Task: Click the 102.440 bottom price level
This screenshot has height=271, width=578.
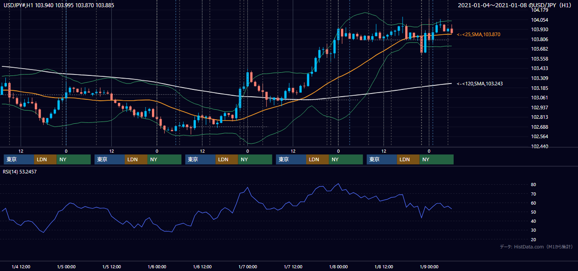Action: coord(540,146)
